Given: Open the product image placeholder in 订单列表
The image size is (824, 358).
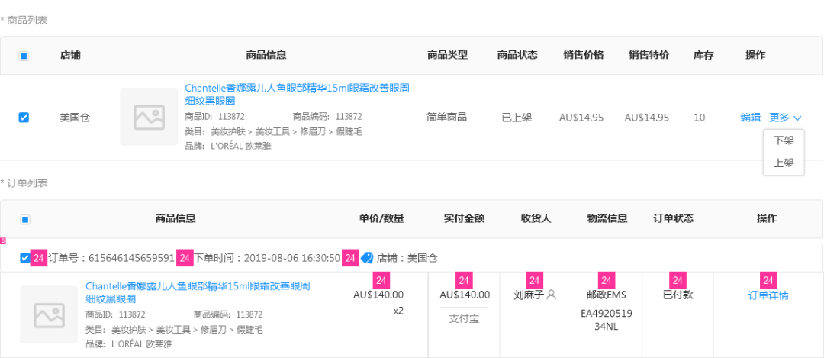Looking at the screenshot, I should coord(50,314).
